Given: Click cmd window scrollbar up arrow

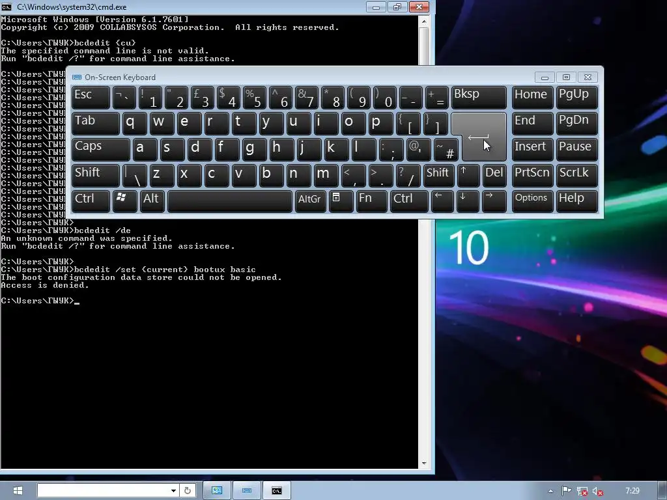Looking at the screenshot, I should (423, 21).
